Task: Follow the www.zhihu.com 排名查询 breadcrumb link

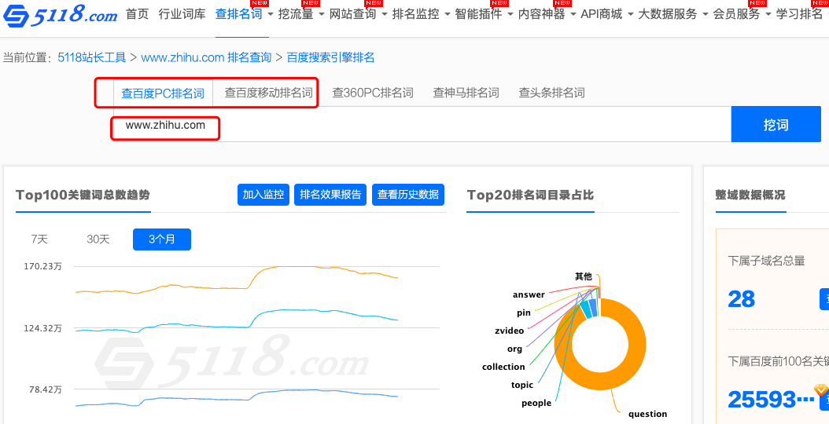Action: 206,57
